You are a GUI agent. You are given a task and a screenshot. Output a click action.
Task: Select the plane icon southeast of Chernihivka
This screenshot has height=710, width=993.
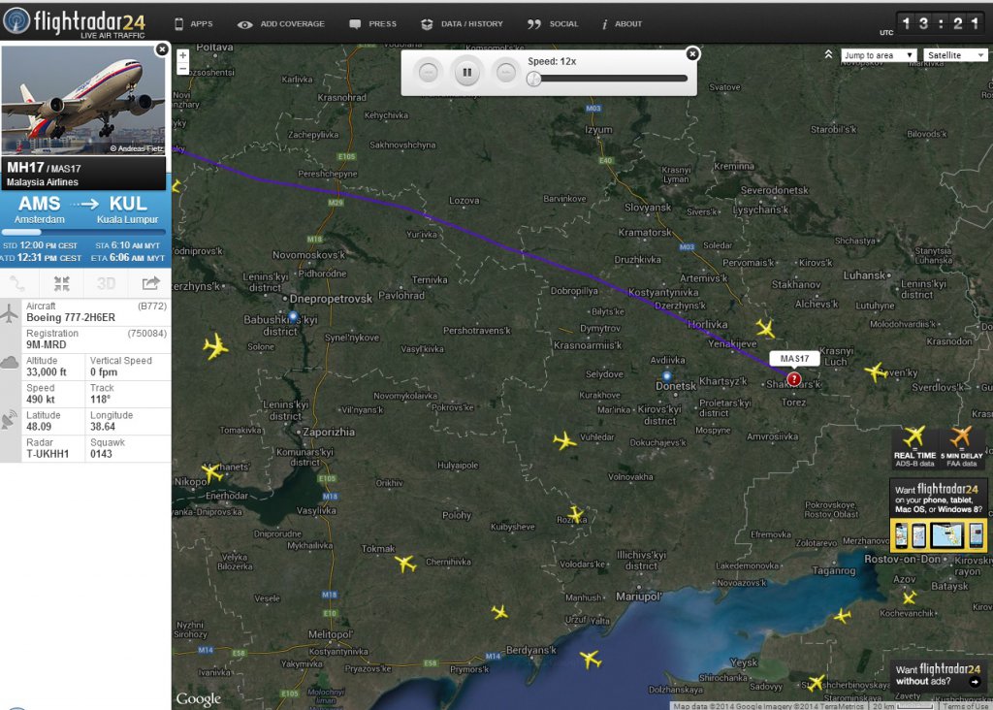click(x=499, y=612)
